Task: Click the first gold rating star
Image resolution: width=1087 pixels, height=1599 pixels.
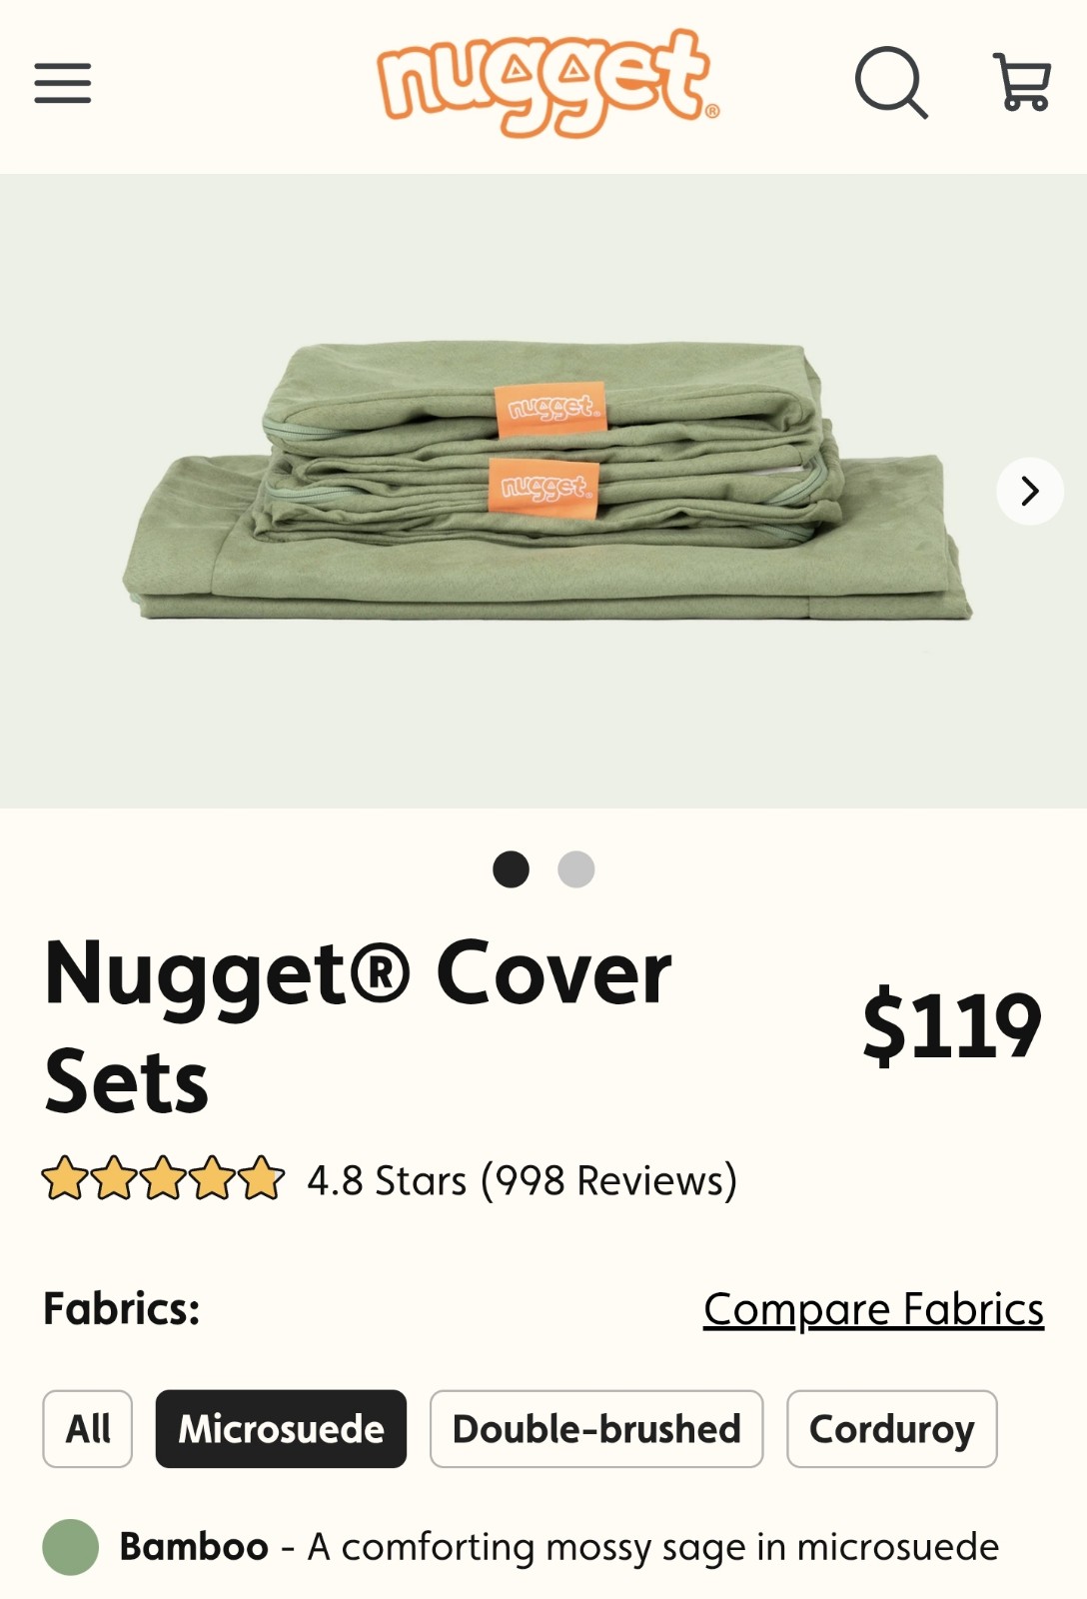Action: (65, 1178)
